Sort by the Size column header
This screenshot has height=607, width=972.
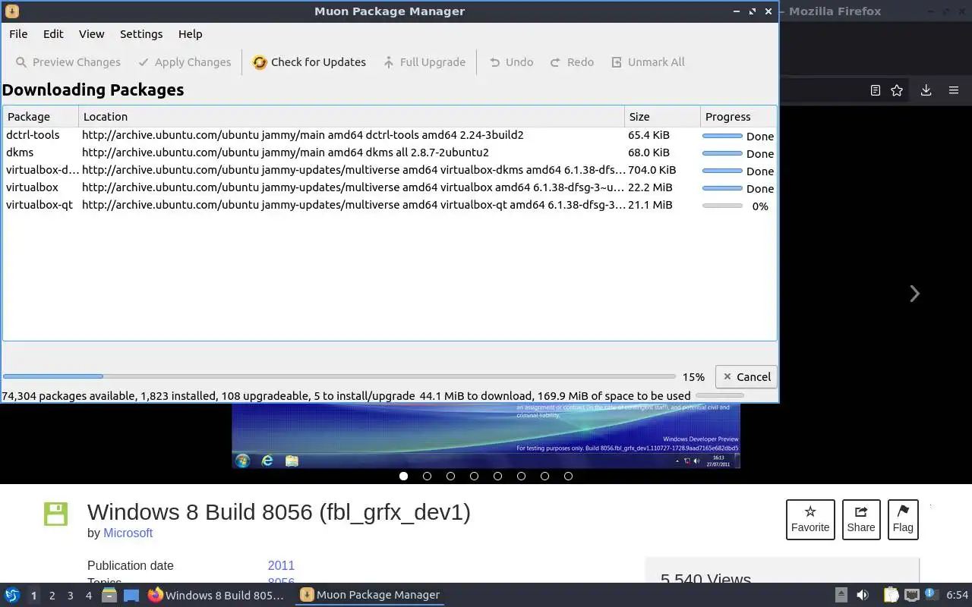(661, 117)
